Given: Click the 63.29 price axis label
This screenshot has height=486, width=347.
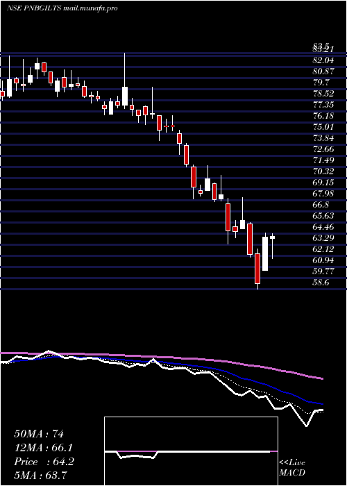Looking at the screenshot, I should click(x=323, y=238).
